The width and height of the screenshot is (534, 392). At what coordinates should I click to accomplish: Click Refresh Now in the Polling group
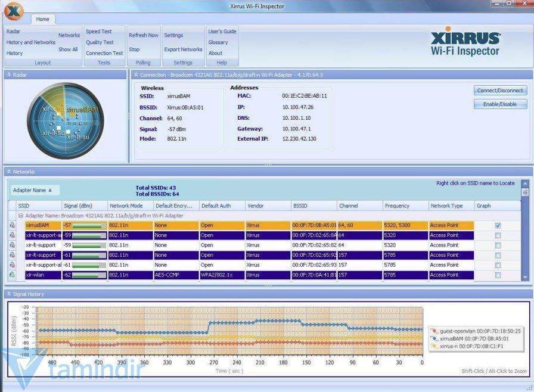coord(144,35)
